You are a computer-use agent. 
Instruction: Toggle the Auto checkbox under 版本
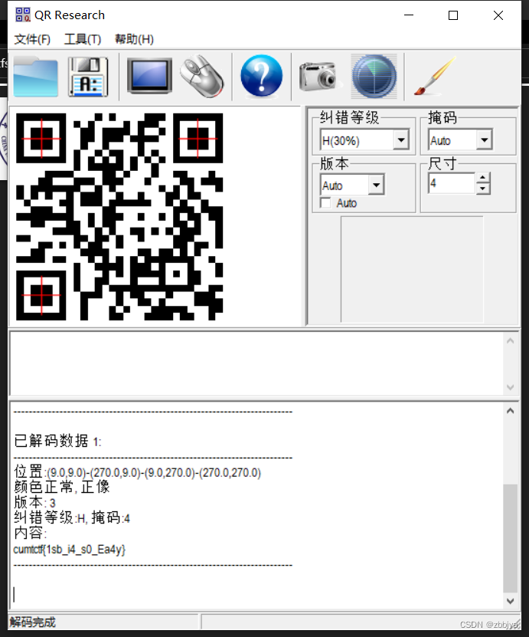coord(326,202)
